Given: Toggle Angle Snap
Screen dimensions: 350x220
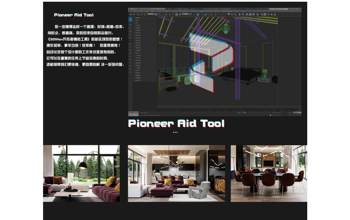Looking at the screenshot, I should (x=205, y=14).
